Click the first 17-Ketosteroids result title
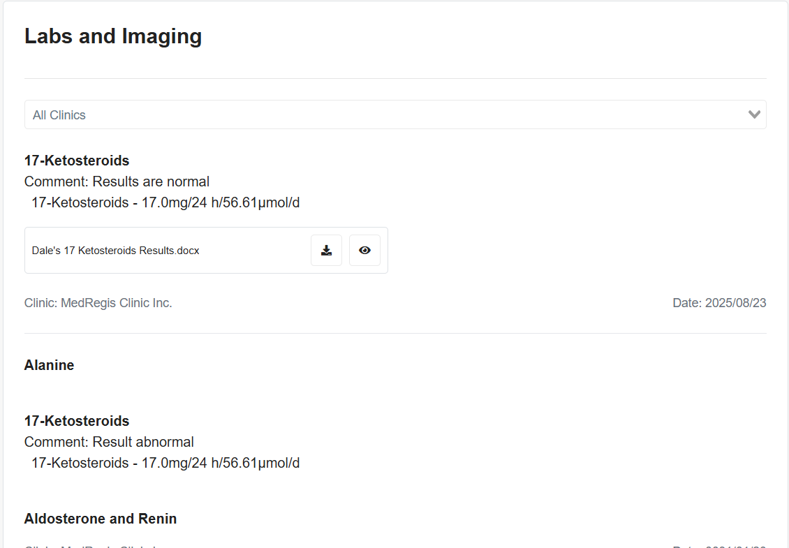Screen dimensions: 789x548 (77, 161)
